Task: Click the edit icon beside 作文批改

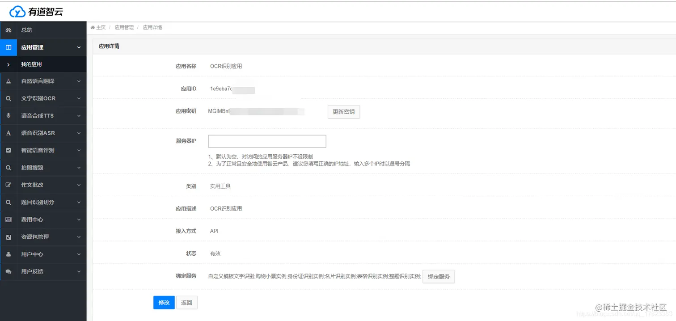Action: click(x=8, y=185)
